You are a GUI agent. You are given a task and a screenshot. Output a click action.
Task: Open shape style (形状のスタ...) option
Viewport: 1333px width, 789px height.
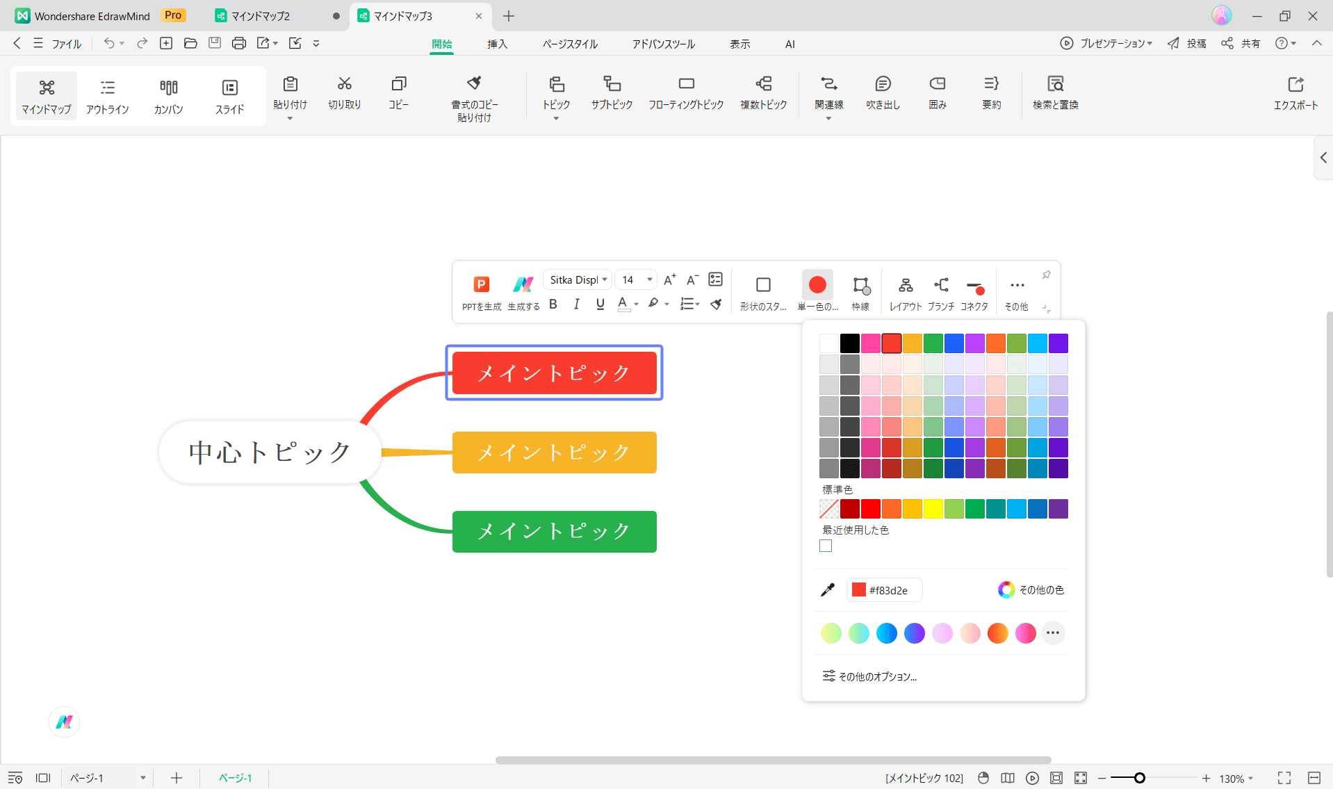(763, 292)
